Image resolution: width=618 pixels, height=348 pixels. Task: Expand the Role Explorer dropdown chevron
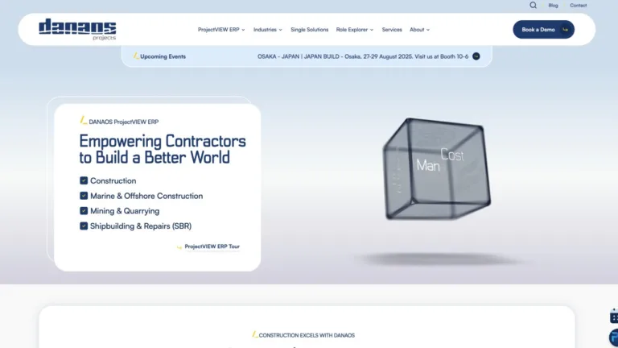(x=372, y=30)
